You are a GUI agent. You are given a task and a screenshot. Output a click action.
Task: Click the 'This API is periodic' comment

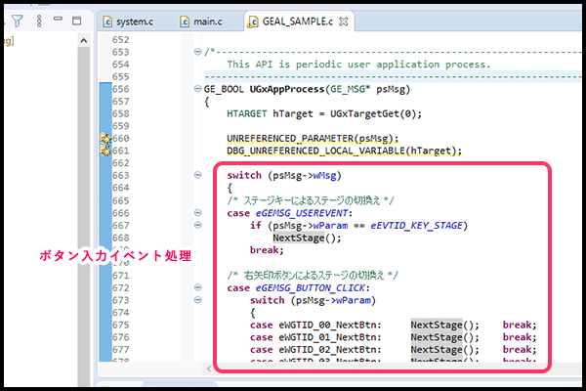[x=358, y=65]
